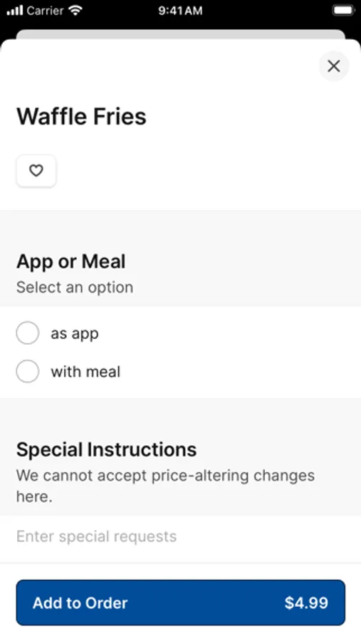
Task: Tap the "Select an option" hint text
Action: tap(75, 288)
